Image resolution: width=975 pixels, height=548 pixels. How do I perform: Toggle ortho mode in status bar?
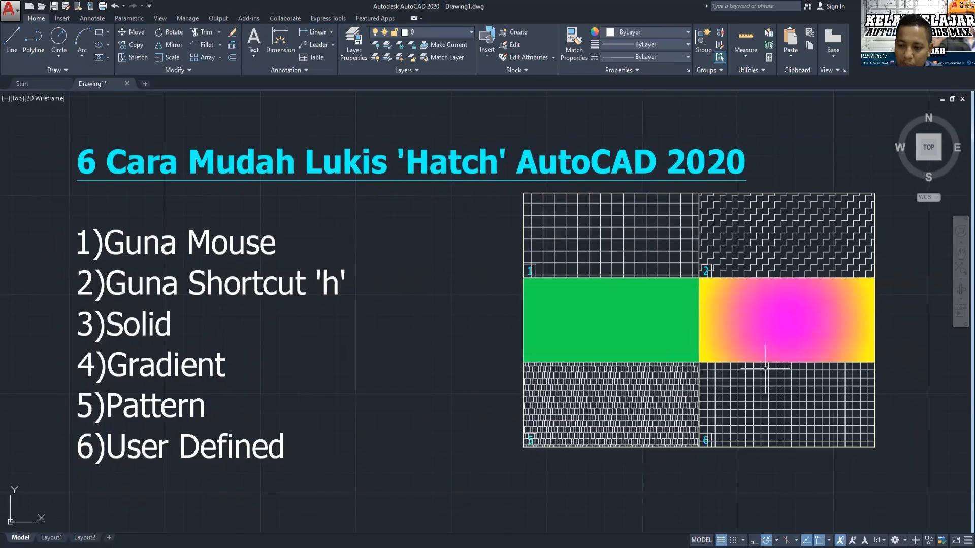(x=754, y=540)
